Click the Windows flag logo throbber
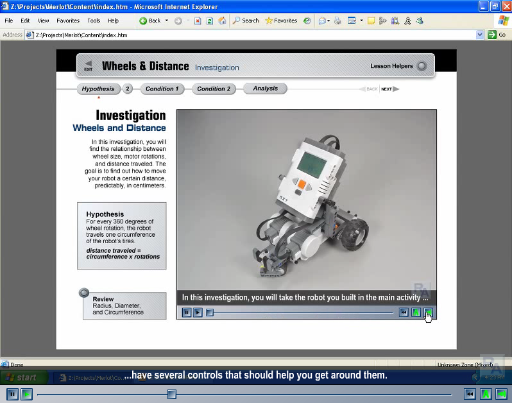The height and width of the screenshot is (403, 512). point(504,21)
